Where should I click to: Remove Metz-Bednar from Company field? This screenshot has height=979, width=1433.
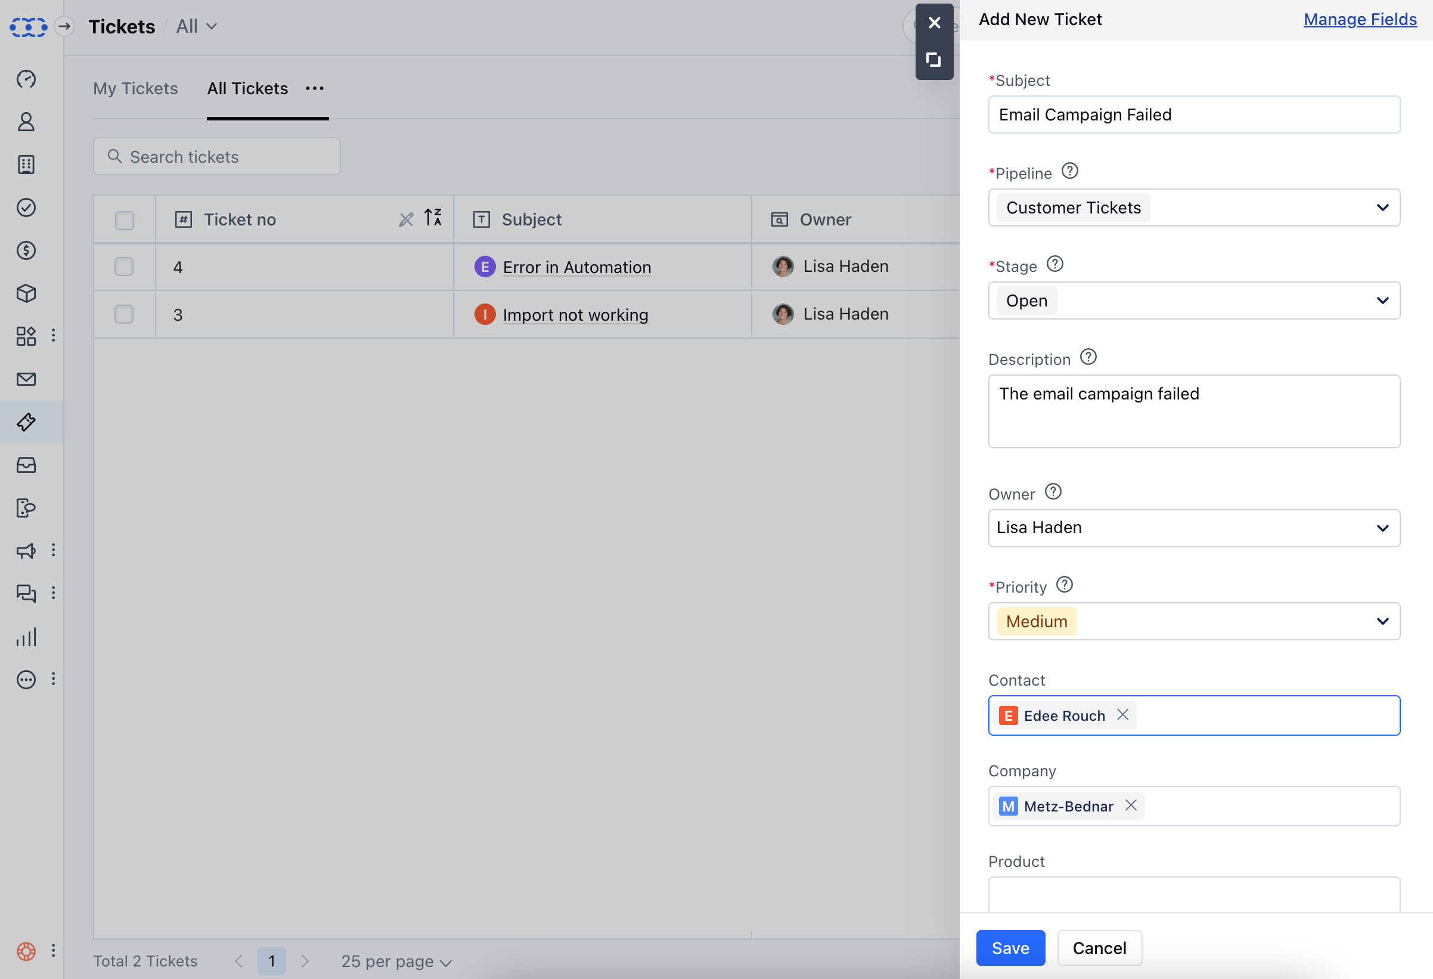coord(1131,805)
